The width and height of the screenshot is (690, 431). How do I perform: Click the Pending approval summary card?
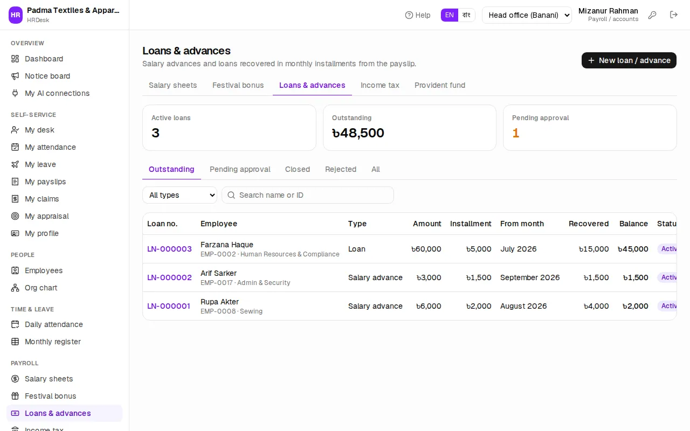coord(590,128)
